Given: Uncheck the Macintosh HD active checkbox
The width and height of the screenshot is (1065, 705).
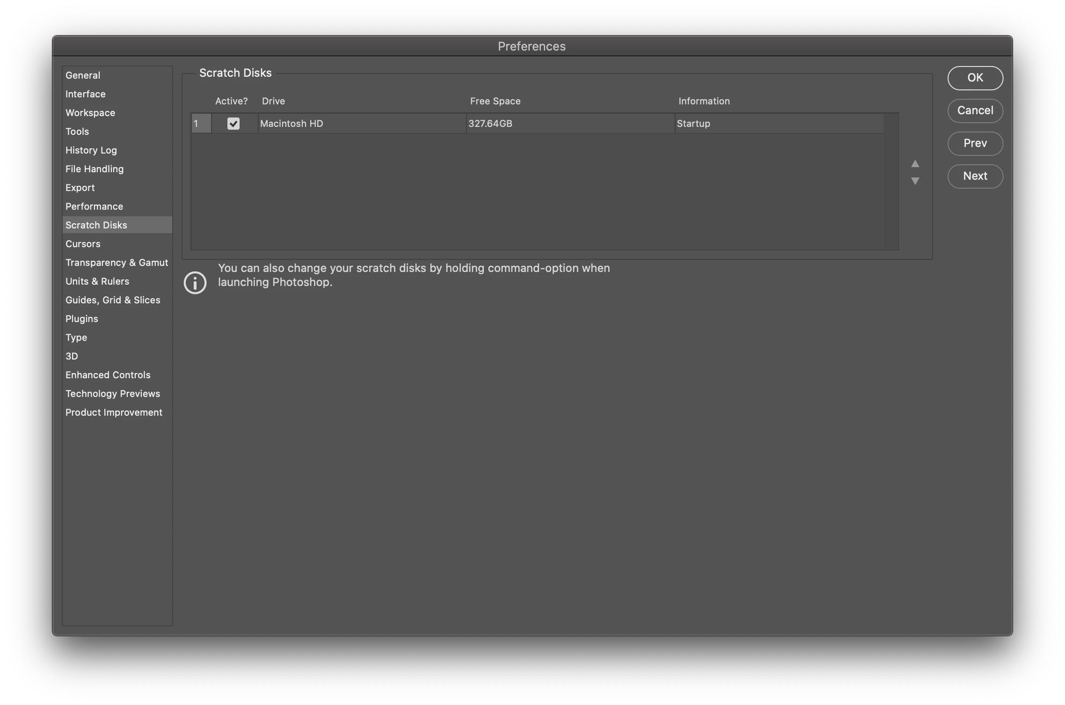Looking at the screenshot, I should (233, 124).
